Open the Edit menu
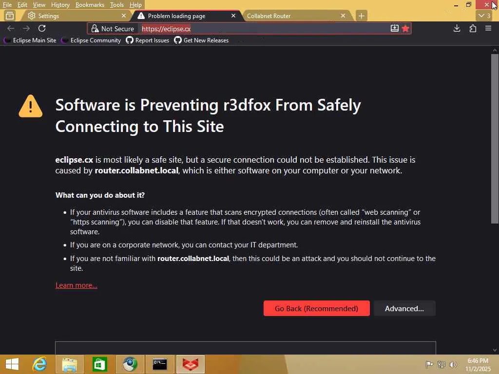 tap(22, 5)
